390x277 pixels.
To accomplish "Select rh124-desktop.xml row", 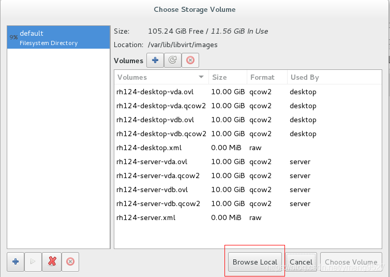I will [248, 148].
